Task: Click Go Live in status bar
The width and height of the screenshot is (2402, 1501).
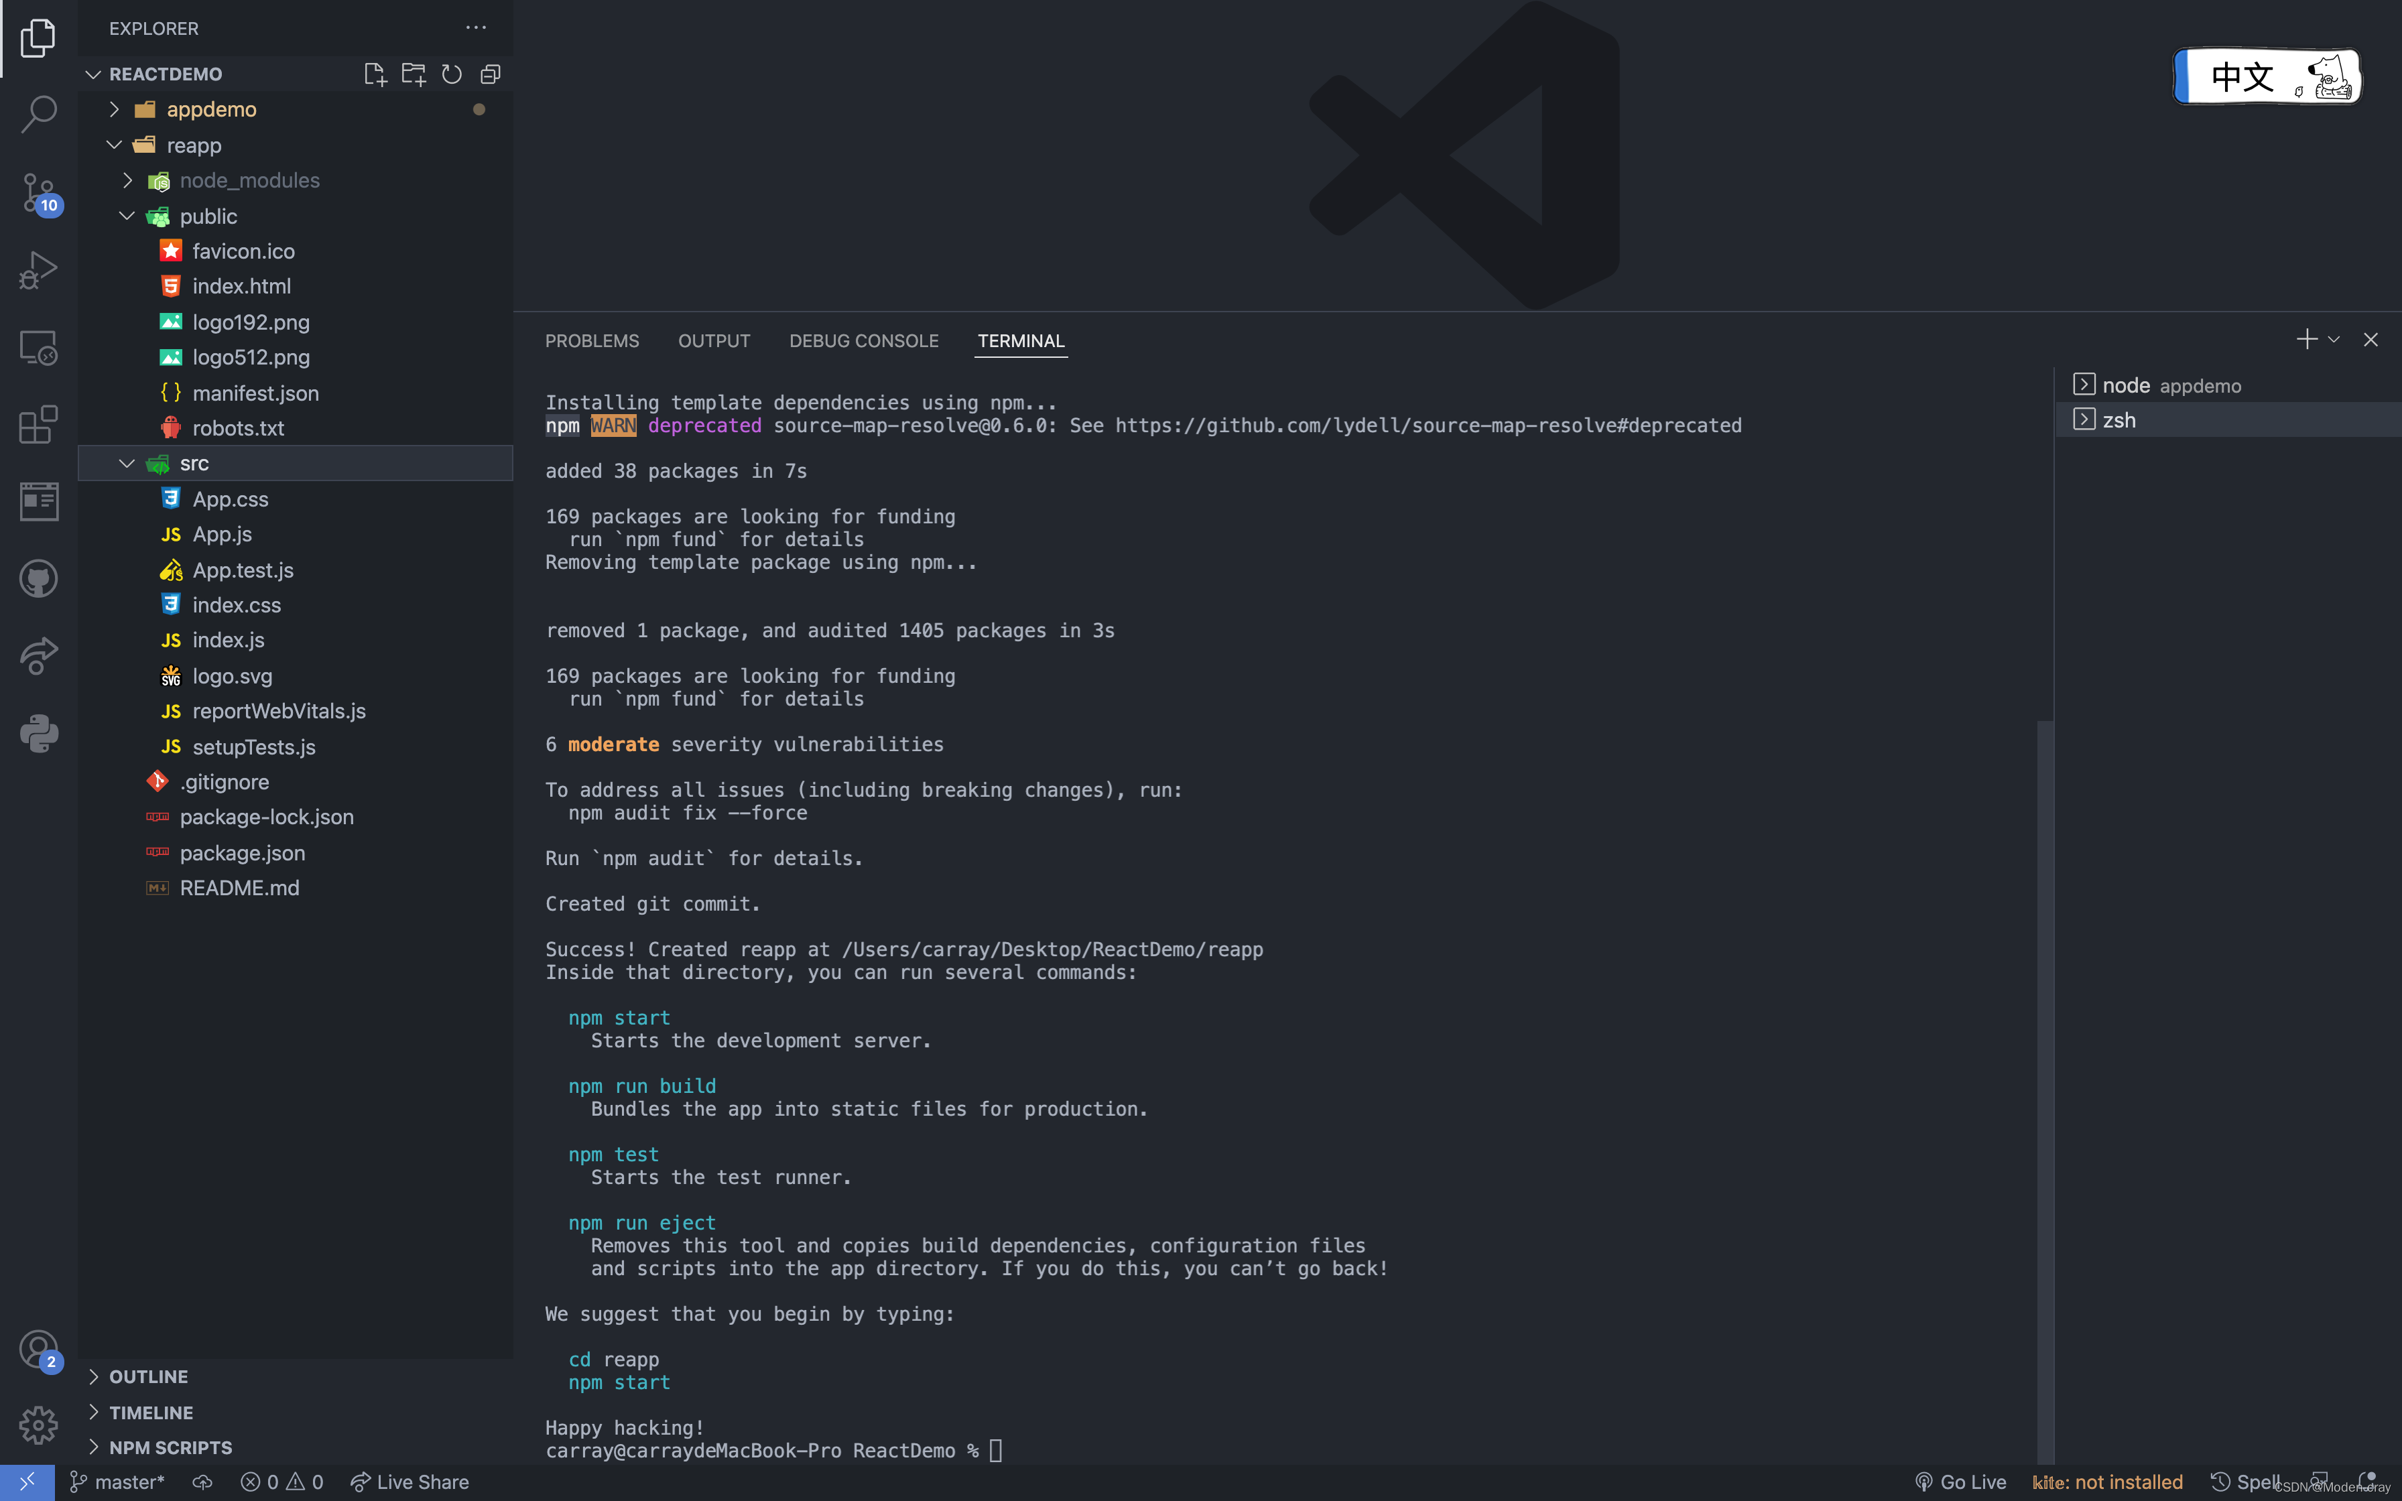Action: coord(1960,1481)
